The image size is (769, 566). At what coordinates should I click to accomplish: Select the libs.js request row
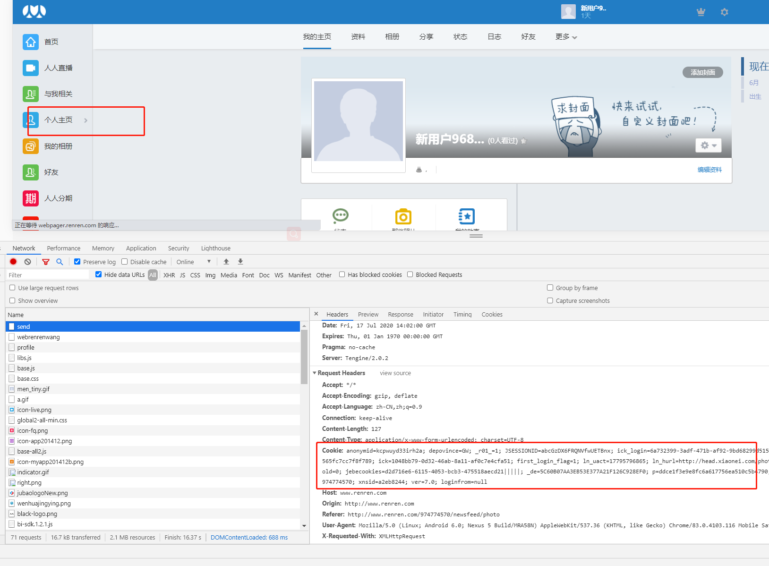[x=153, y=358]
